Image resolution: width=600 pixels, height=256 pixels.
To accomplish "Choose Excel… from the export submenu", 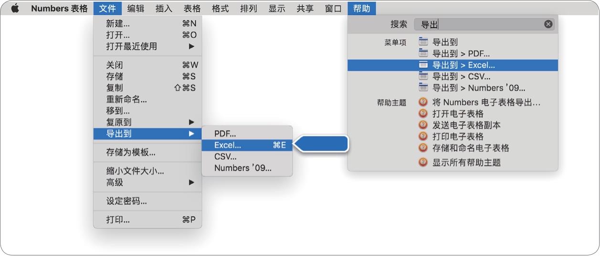I will (228, 145).
